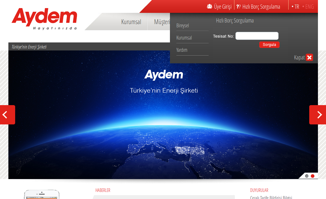Click the smartphone image below the banner
This screenshot has width=326, height=199.
(42, 194)
